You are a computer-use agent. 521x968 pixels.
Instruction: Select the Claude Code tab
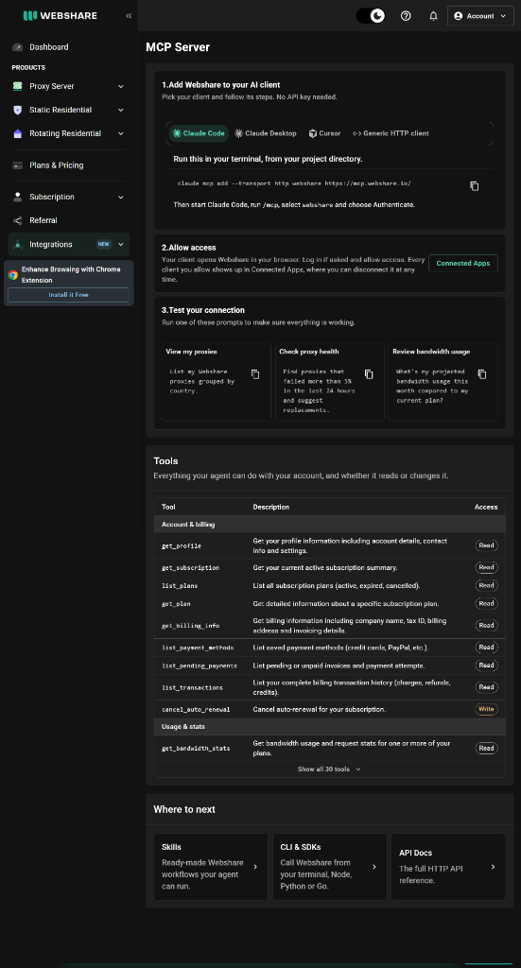point(199,133)
